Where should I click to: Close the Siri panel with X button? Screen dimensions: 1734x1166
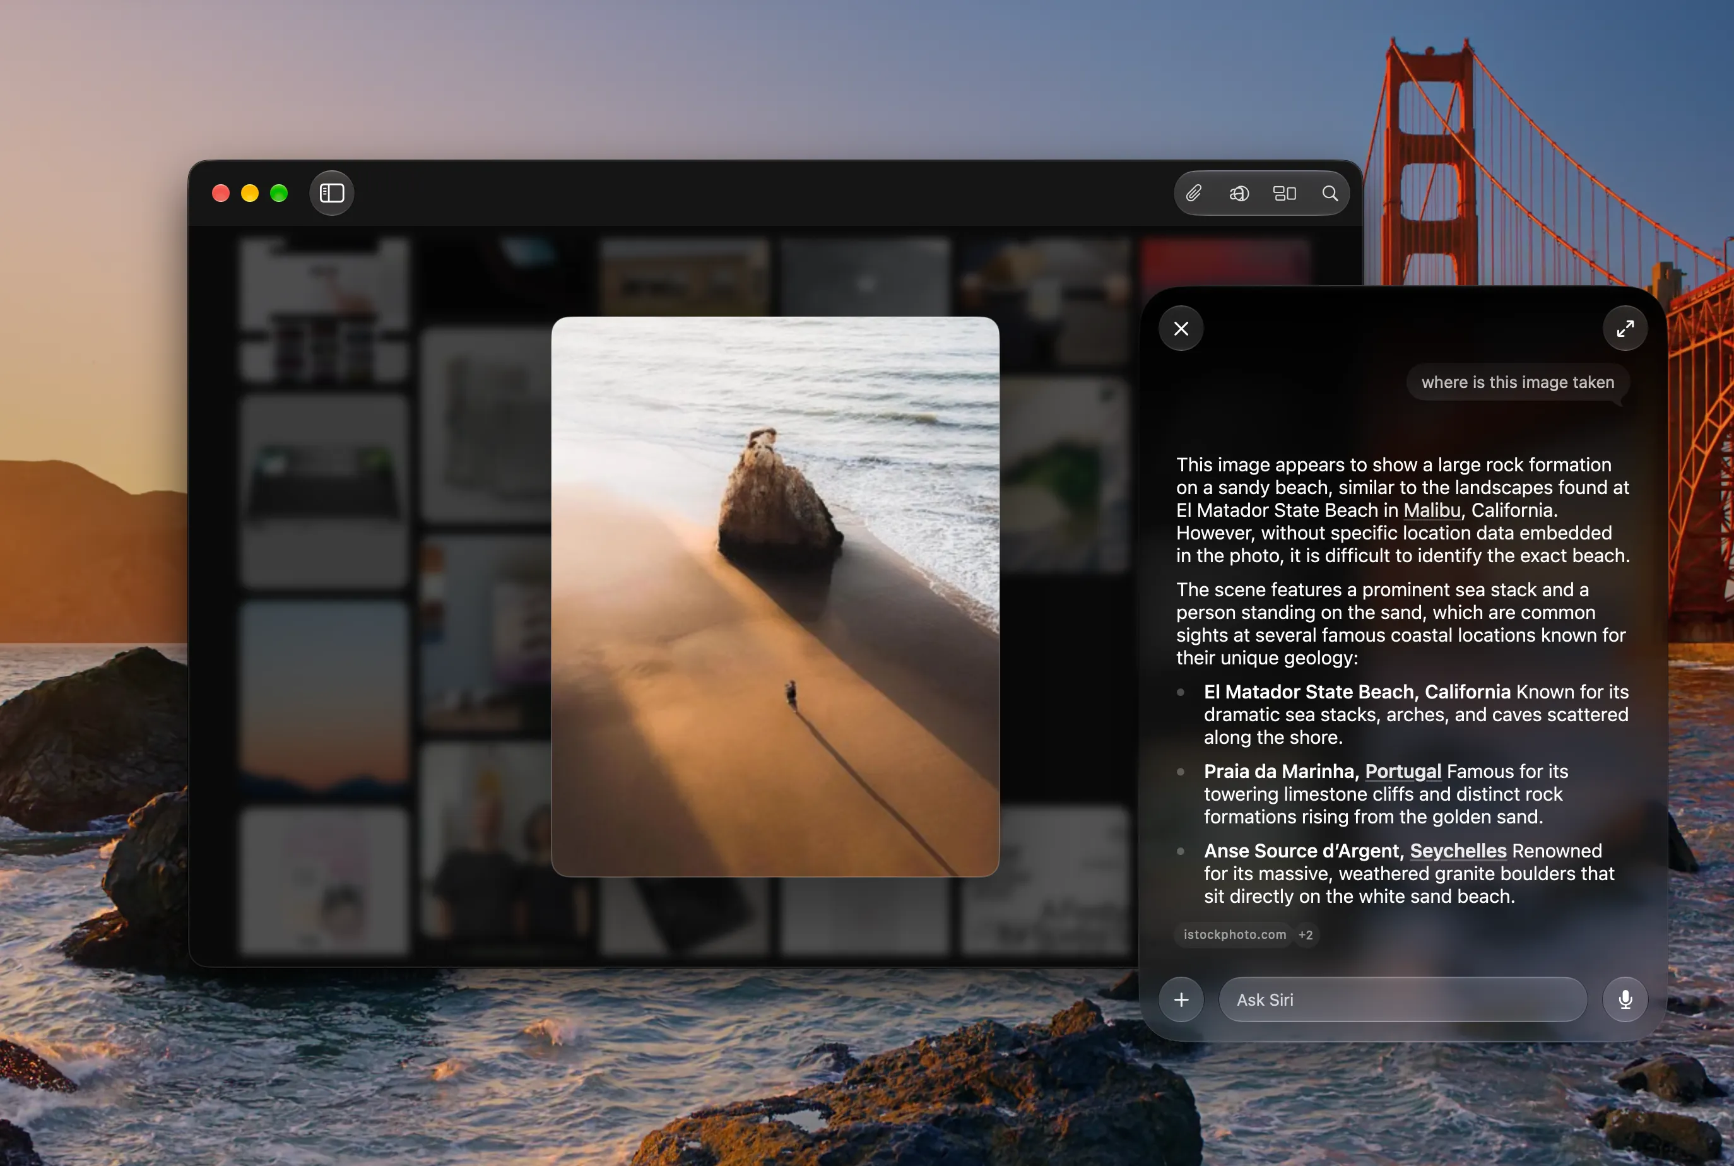pyautogui.click(x=1181, y=328)
